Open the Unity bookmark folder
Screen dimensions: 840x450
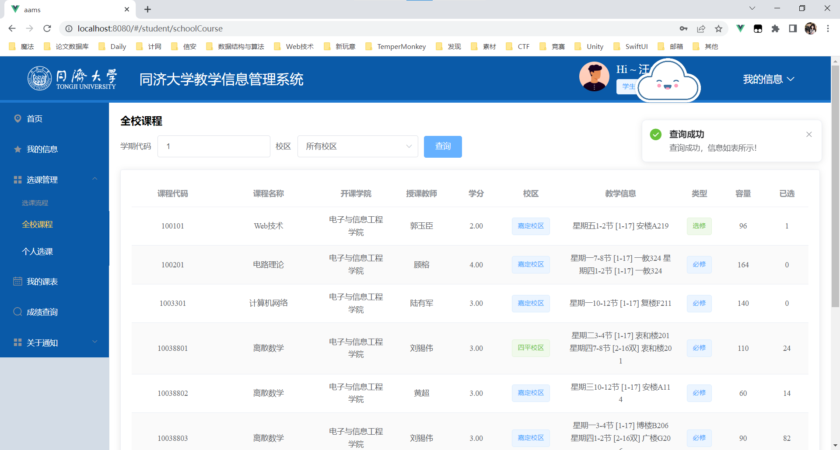589,46
